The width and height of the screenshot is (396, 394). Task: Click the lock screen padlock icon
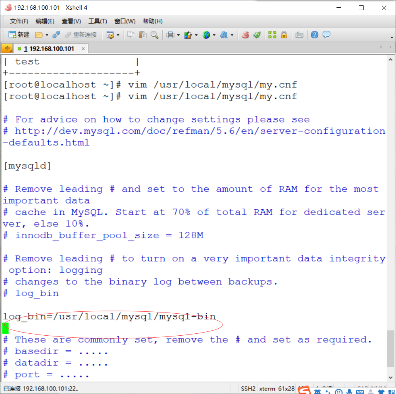point(284,35)
